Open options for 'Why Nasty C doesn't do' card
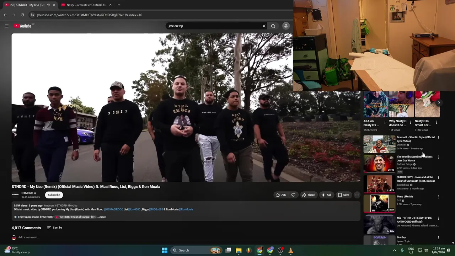Image resolution: width=455 pixels, height=256 pixels. click(411, 122)
